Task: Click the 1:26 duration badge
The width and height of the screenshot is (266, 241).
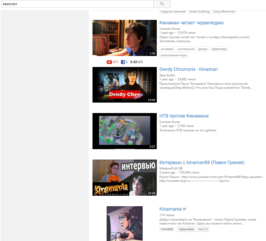Action: (x=152, y=53)
